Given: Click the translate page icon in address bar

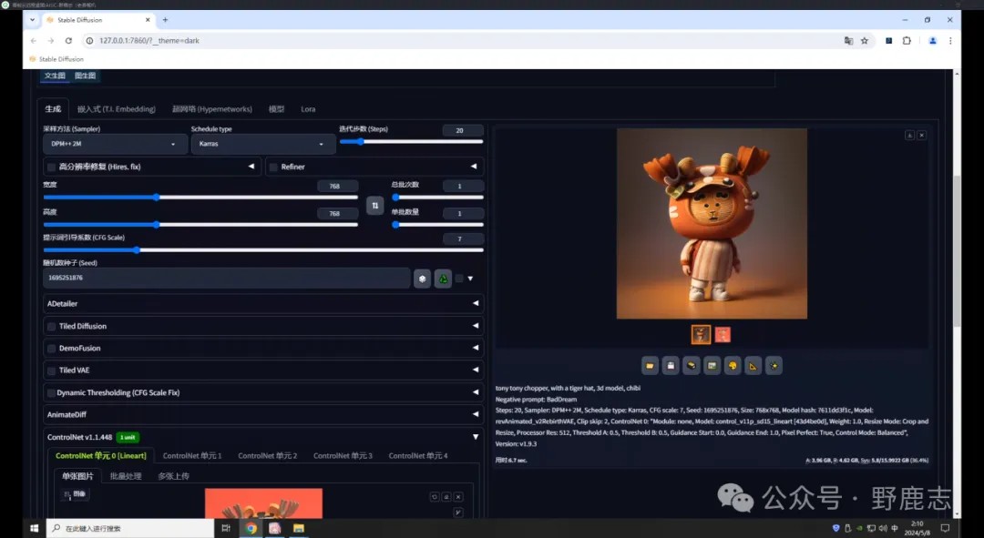Looking at the screenshot, I should [848, 40].
